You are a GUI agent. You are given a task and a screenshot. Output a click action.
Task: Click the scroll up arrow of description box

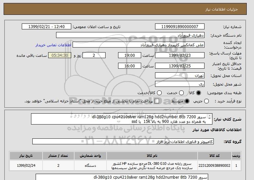tap(209, 116)
